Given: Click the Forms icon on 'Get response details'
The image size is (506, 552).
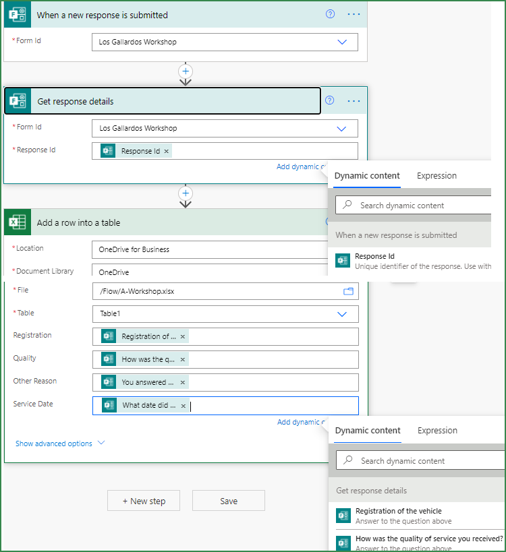Looking at the screenshot, I should click(x=18, y=100).
